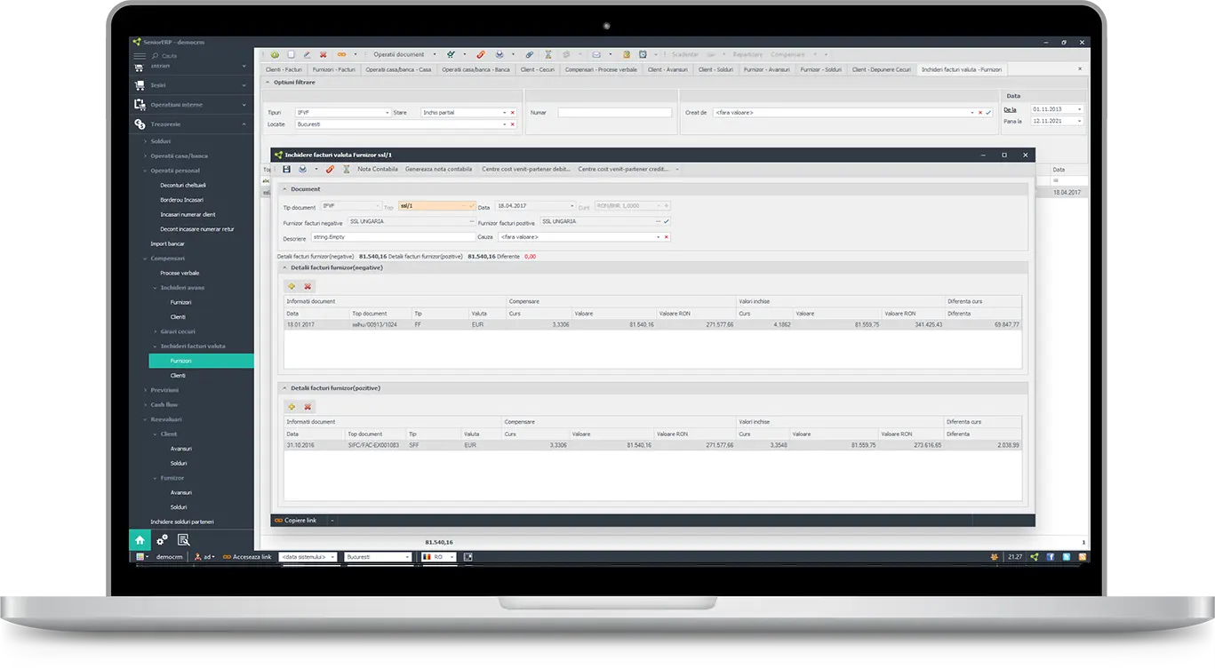Click the edit pencil icon in main toolbar

pos(307,54)
